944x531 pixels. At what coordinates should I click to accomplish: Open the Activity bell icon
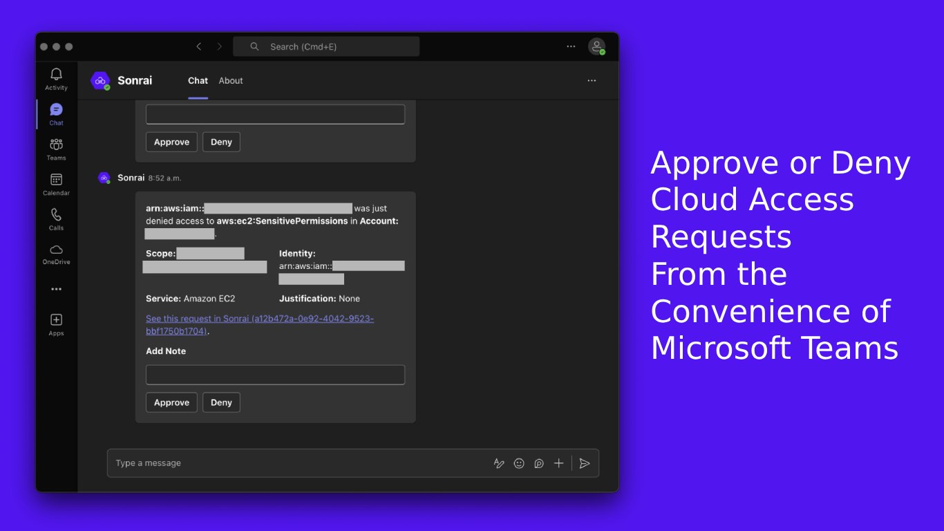tap(56, 74)
